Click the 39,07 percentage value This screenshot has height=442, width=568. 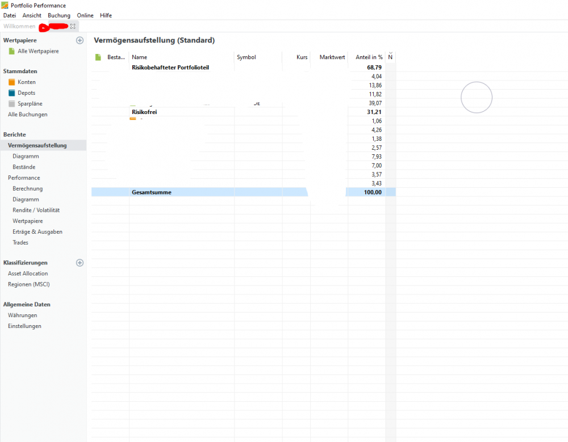click(x=375, y=103)
